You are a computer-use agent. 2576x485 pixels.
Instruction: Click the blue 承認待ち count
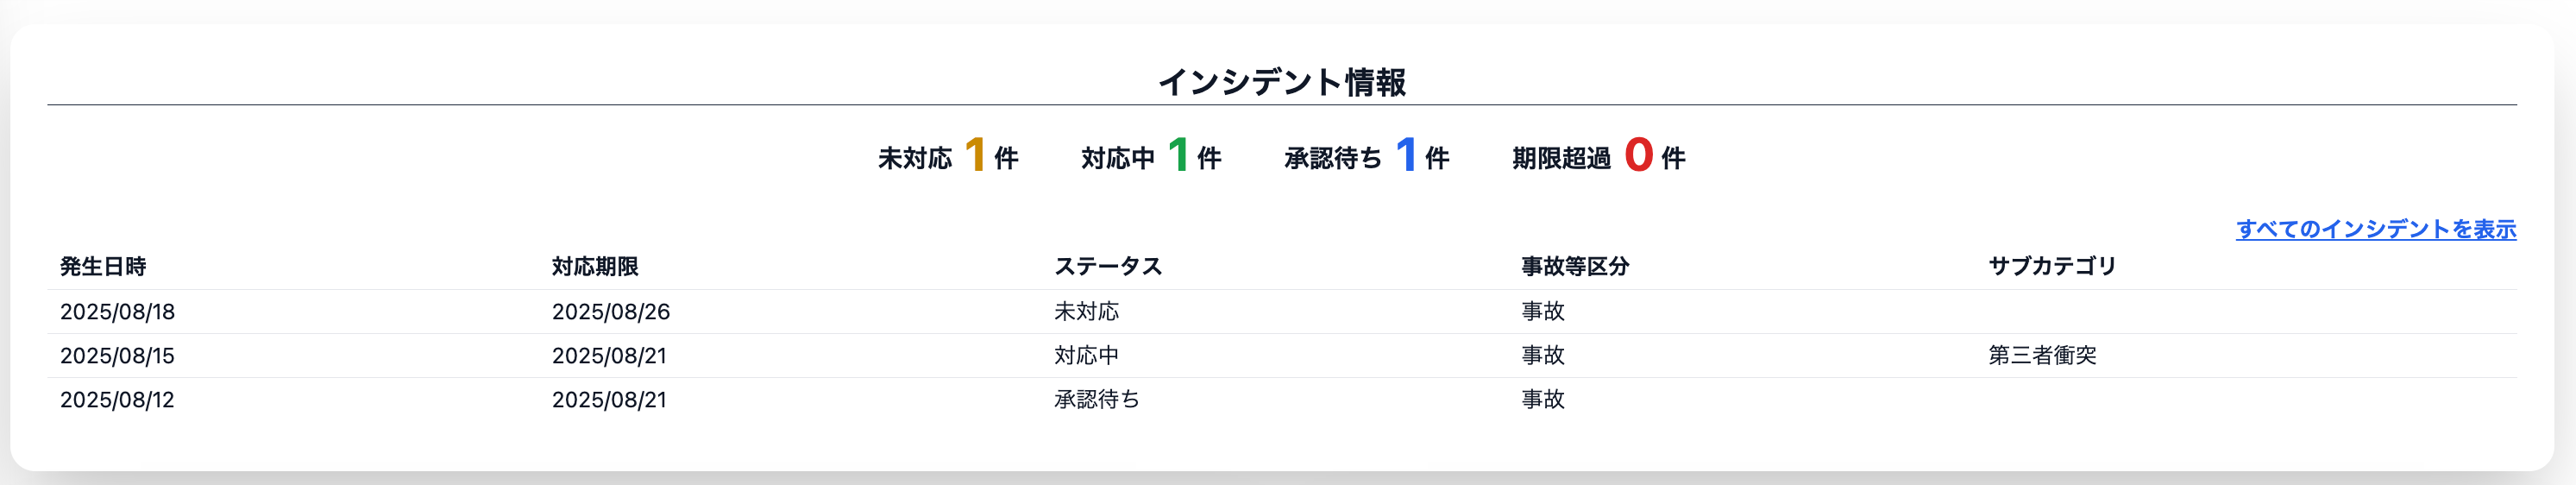click(1405, 156)
